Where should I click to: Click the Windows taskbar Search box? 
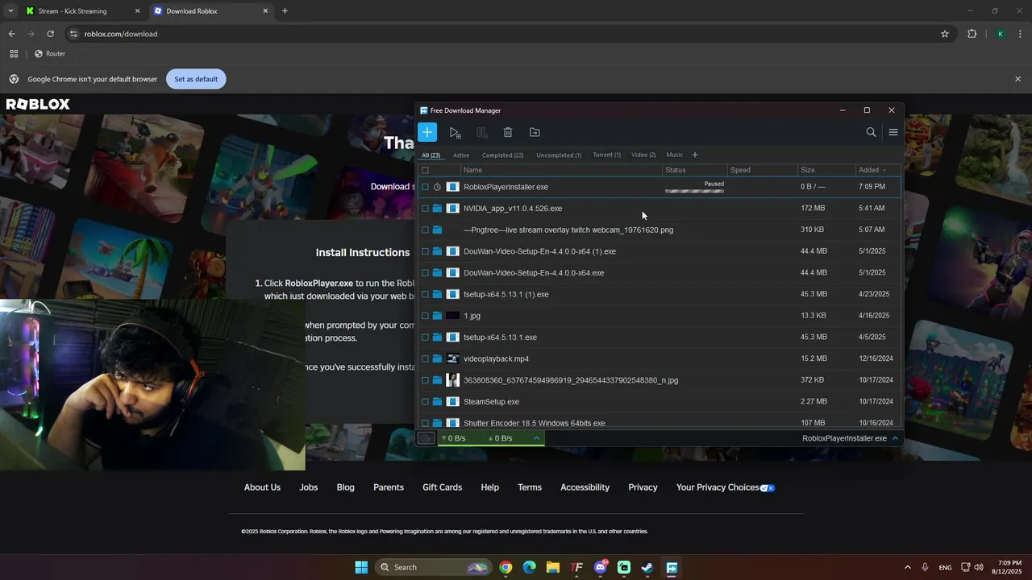click(434, 567)
